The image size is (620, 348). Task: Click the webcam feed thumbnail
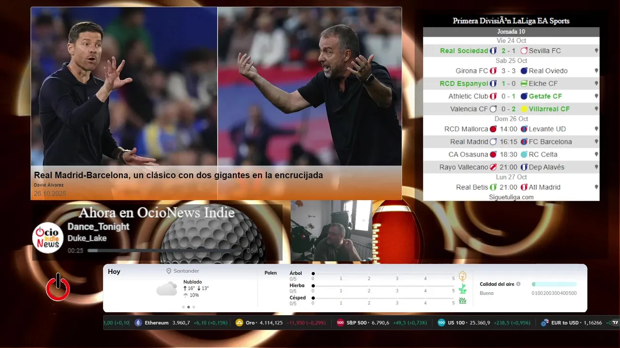331,231
